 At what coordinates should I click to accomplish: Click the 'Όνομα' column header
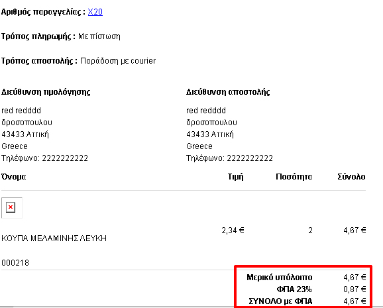(14, 177)
